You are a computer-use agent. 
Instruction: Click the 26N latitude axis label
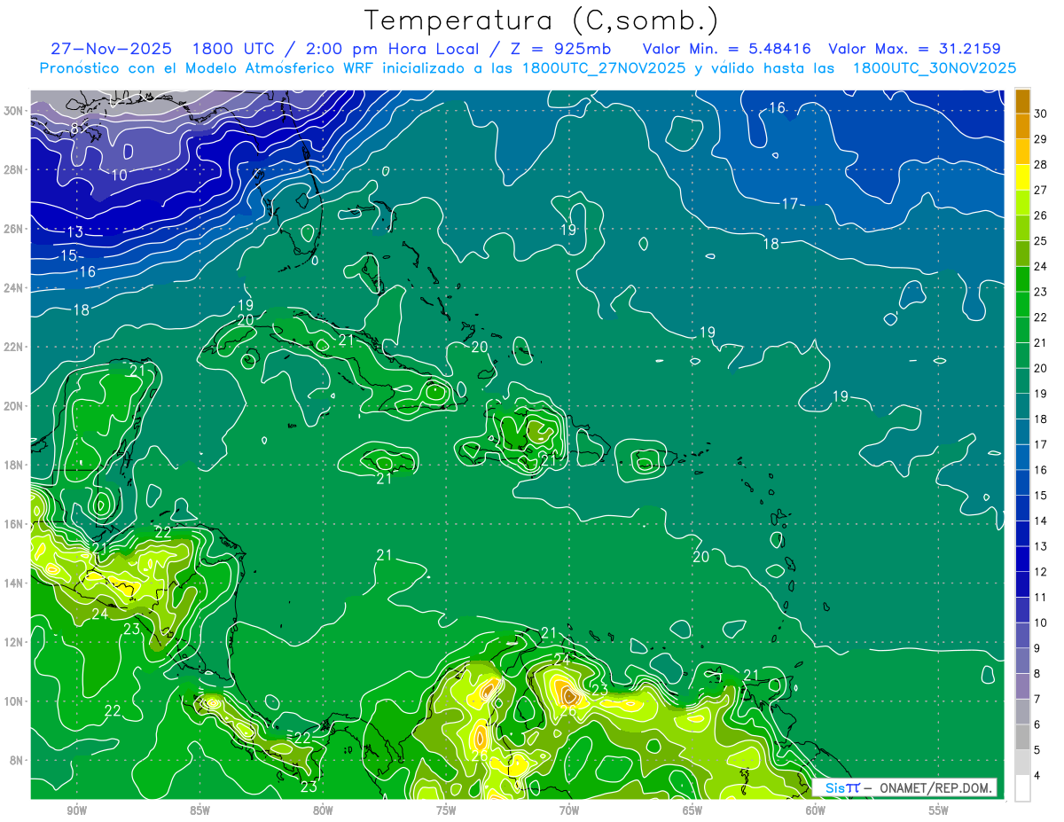(x=14, y=229)
